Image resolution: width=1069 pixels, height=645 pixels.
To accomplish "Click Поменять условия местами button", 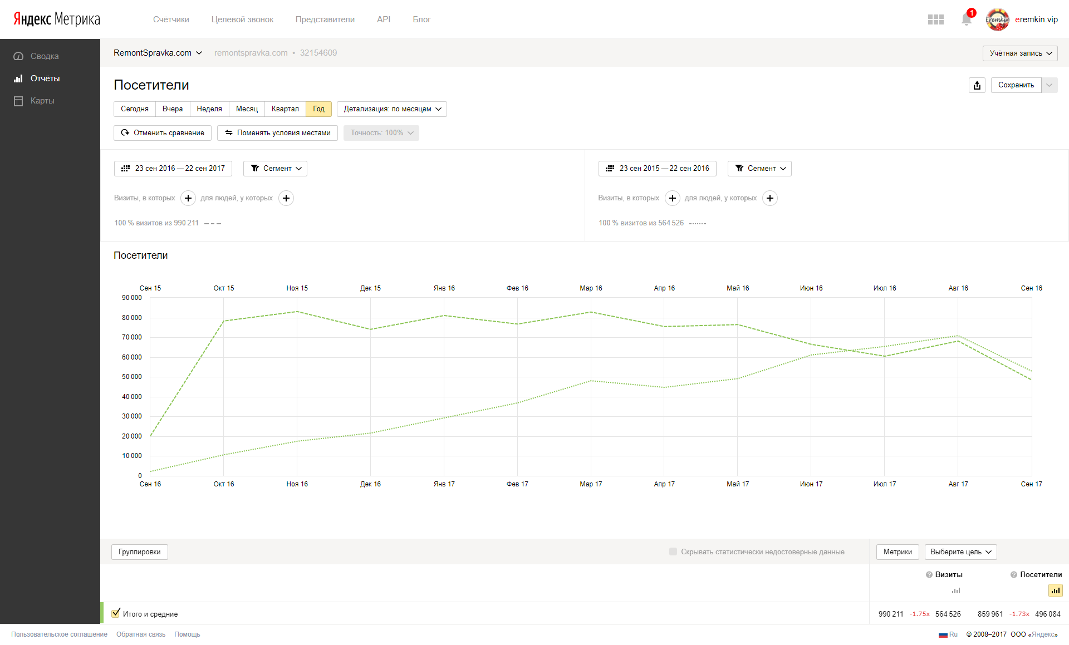I will [277, 133].
